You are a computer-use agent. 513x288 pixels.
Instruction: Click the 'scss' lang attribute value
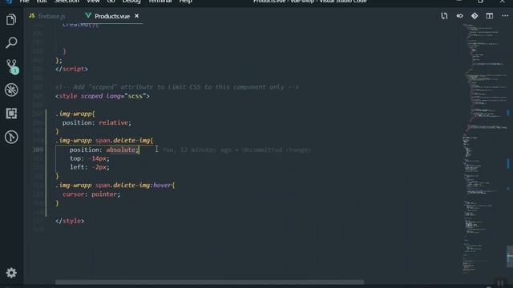pyautogui.click(x=135, y=96)
